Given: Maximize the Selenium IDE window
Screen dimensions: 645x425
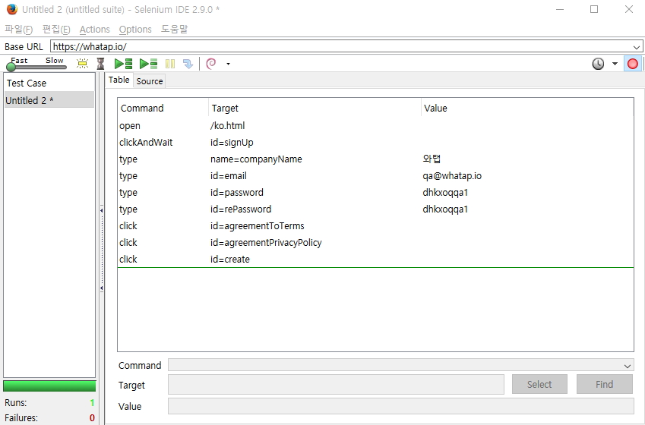Looking at the screenshot, I should (594, 9).
